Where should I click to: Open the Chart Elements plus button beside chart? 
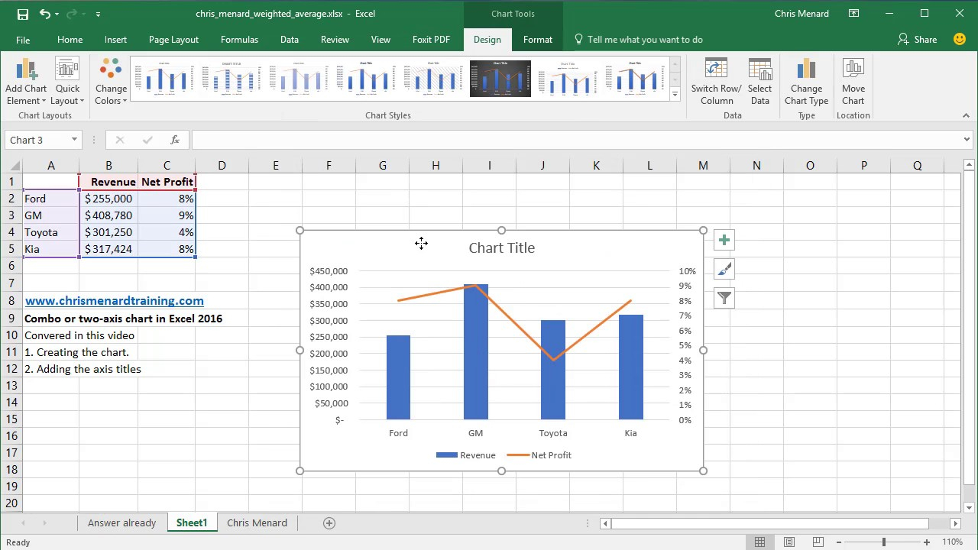click(724, 240)
